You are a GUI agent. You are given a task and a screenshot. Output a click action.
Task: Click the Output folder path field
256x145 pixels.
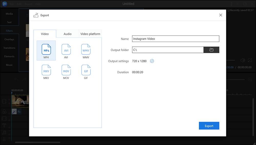[168, 50]
